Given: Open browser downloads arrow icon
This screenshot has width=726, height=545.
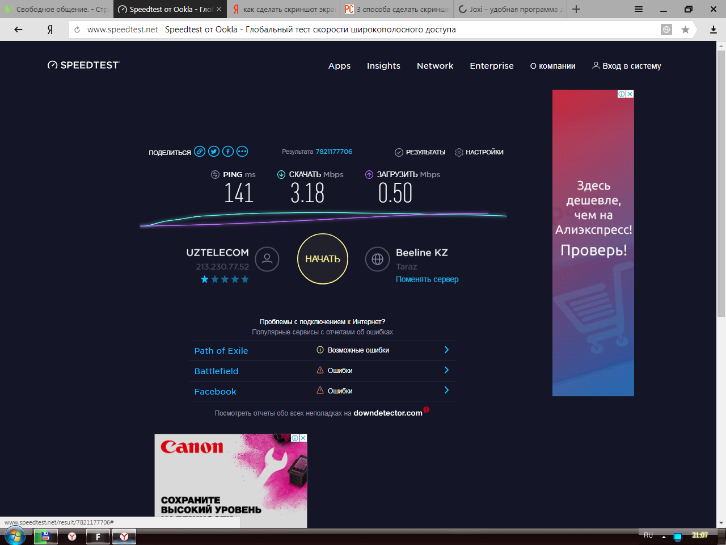Looking at the screenshot, I should pos(714,30).
